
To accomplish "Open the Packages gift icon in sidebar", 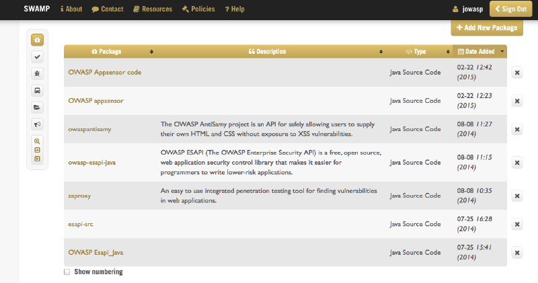I will (x=38, y=40).
